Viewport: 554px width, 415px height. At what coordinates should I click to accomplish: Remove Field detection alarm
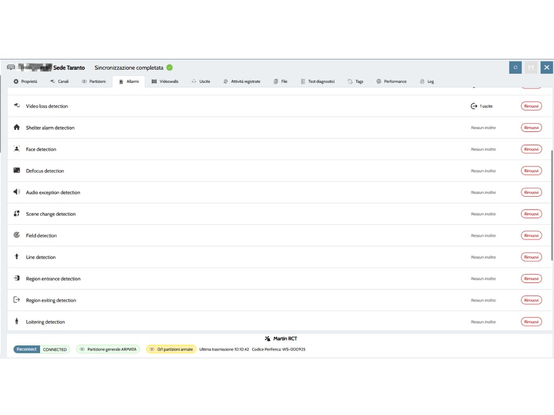pyautogui.click(x=531, y=235)
